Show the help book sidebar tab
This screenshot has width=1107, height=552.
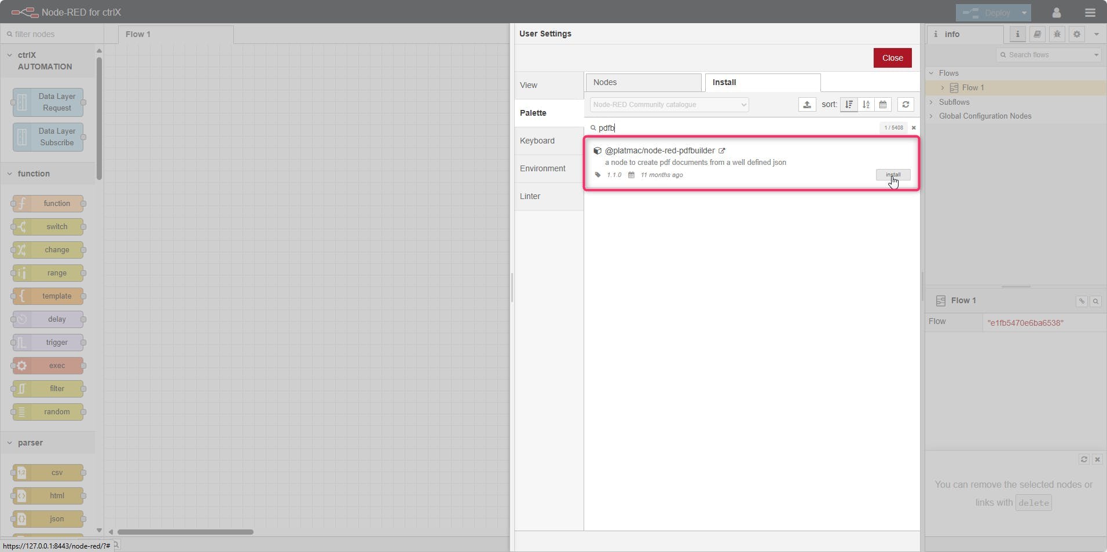(x=1037, y=34)
